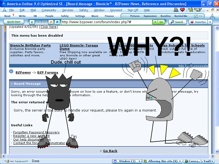Click the People toolbar button

pos(49,16)
